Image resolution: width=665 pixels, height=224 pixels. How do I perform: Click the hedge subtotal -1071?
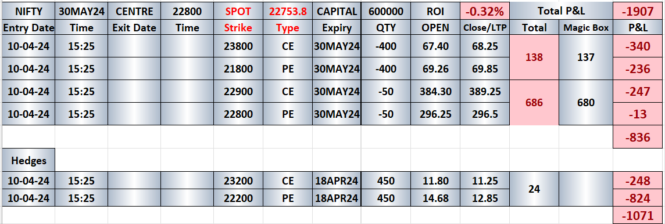(x=638, y=215)
